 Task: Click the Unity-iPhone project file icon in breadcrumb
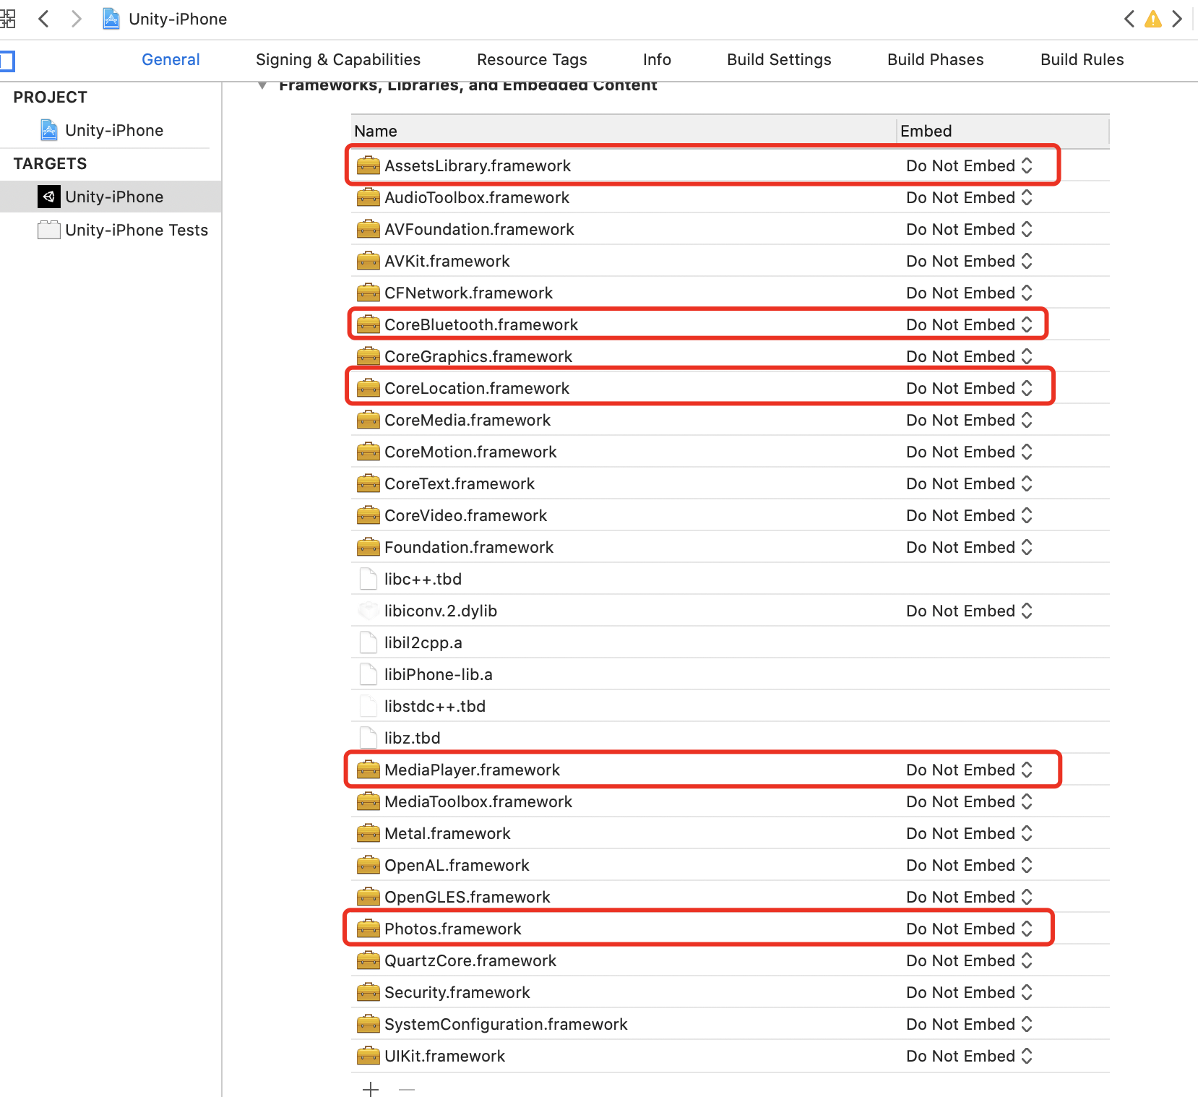pyautogui.click(x=111, y=19)
